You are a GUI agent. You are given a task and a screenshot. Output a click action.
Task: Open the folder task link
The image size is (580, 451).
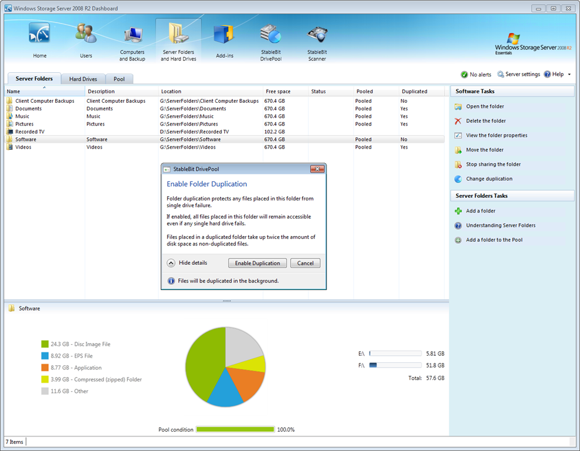pyautogui.click(x=485, y=106)
